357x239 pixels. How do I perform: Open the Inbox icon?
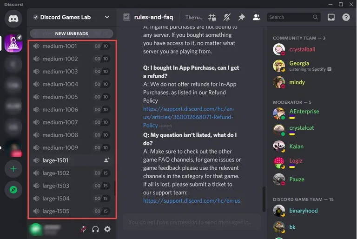[331, 17]
